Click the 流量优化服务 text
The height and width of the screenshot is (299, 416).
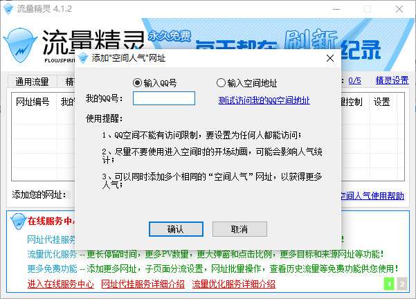pyautogui.click(x=52, y=254)
